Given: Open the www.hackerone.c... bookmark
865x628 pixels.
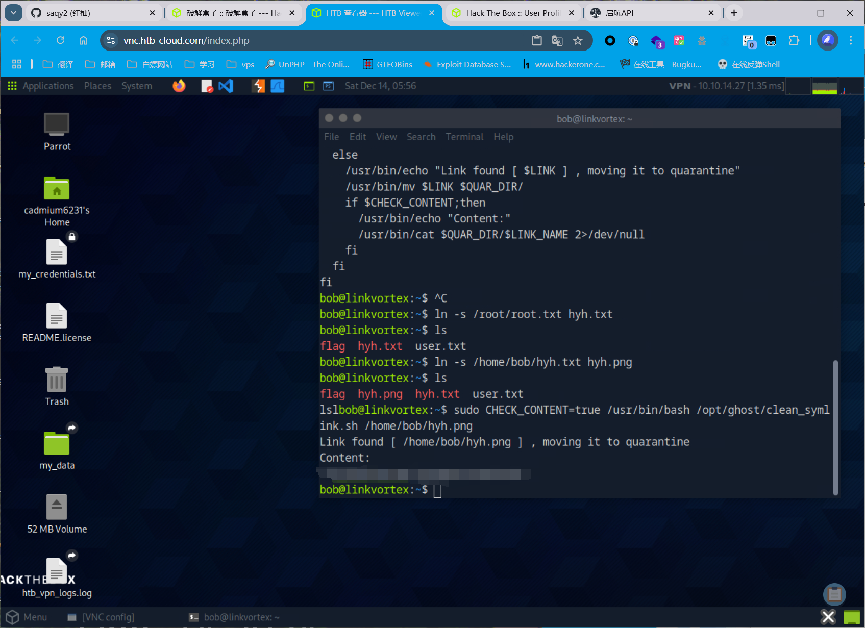Looking at the screenshot, I should click(563, 64).
